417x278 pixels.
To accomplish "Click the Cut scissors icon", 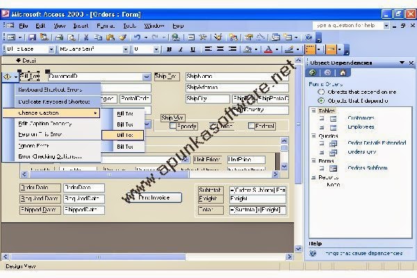I will [x=86, y=38].
